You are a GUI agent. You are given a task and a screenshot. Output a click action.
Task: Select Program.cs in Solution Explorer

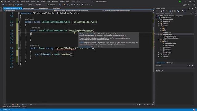(x=166, y=55)
